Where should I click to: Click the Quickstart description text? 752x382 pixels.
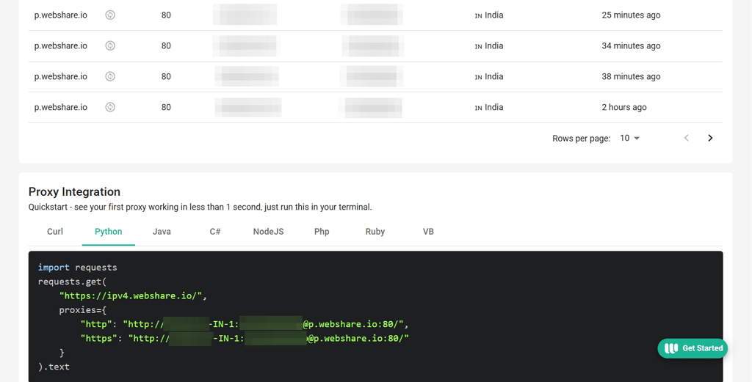[x=200, y=207]
